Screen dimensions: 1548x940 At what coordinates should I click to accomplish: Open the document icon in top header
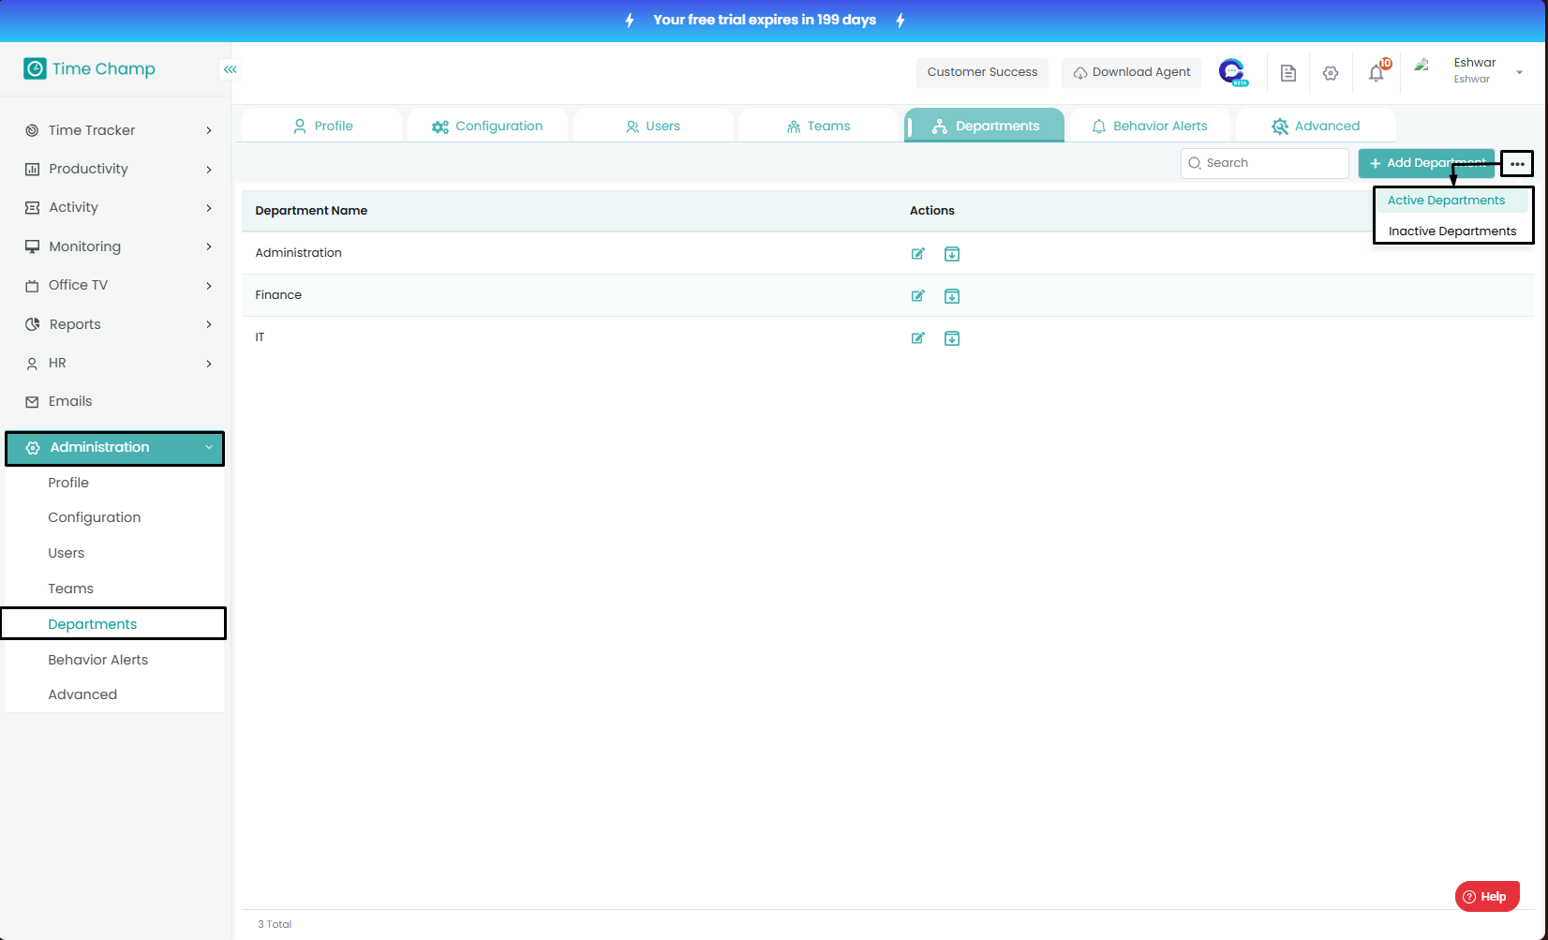click(x=1288, y=73)
